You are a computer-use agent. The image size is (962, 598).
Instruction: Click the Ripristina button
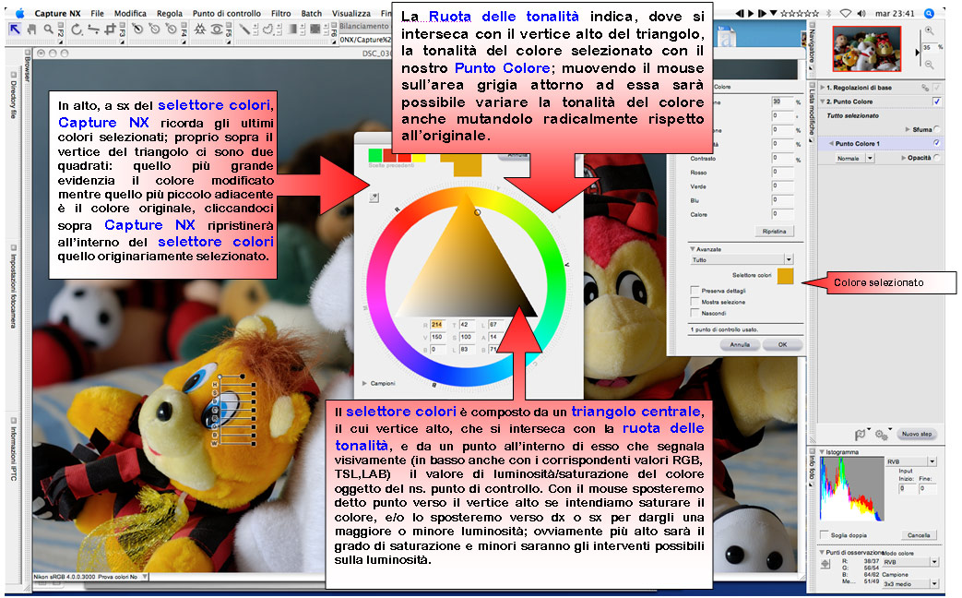(x=774, y=232)
